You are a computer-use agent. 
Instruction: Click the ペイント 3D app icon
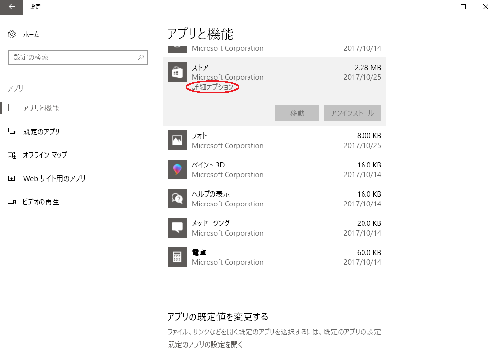coord(177,169)
